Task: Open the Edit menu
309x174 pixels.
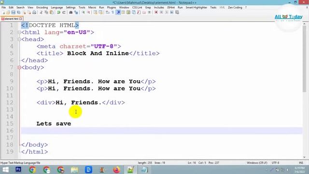Action: (11, 8)
